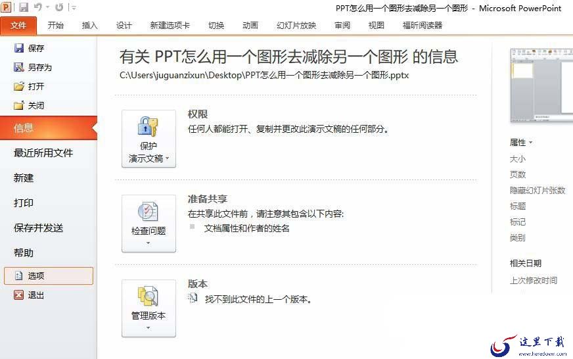
Task: Click the 另存为 Save As icon
Action: pyautogui.click(x=18, y=67)
